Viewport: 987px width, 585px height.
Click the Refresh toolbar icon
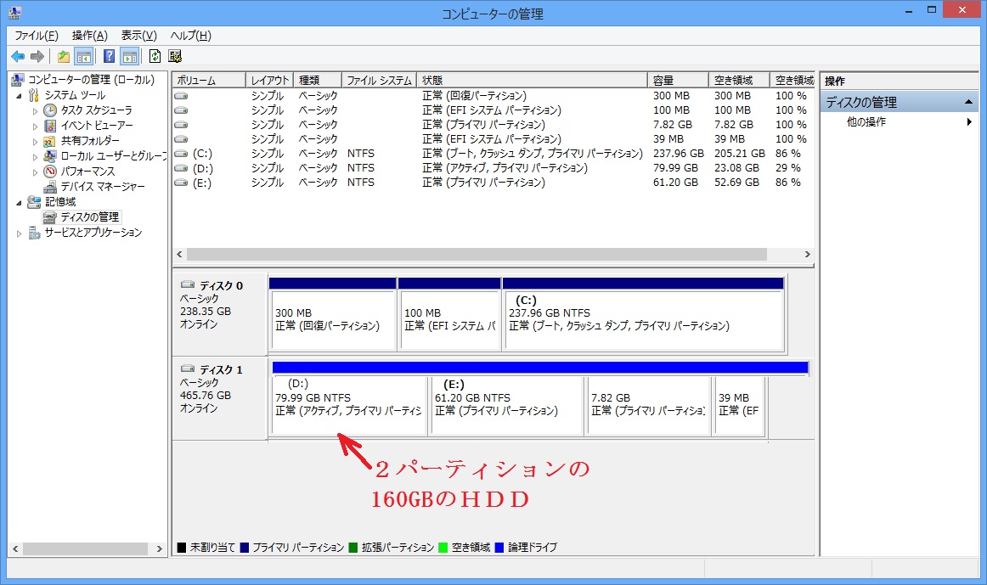click(x=155, y=57)
